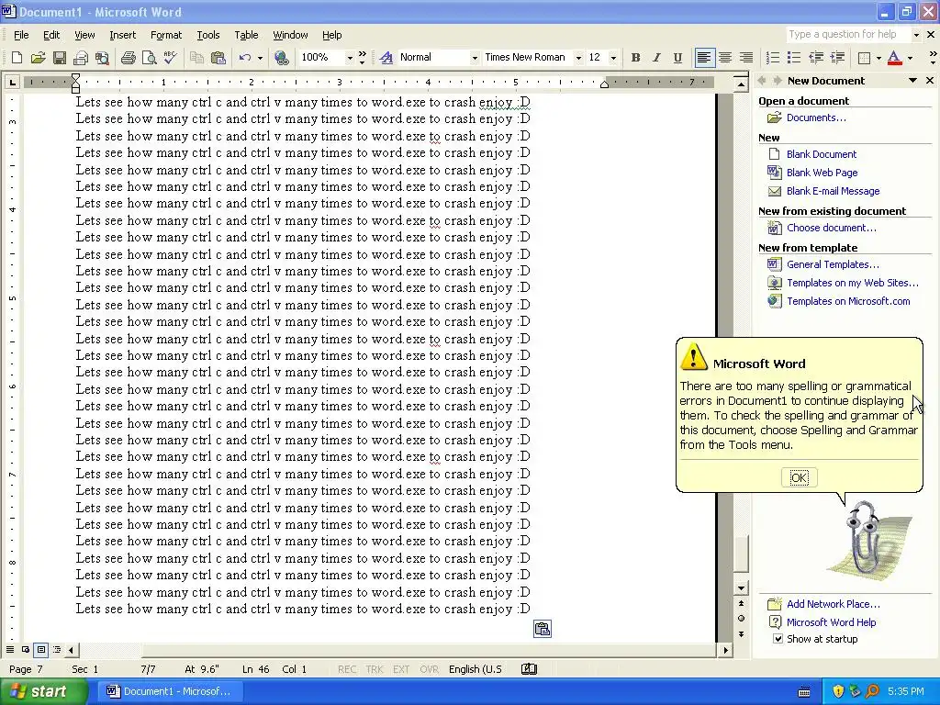940x705 pixels.
Task: Toggle Underline formatting
Action: [677, 58]
